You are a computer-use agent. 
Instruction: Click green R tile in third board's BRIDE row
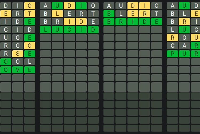click(x=121, y=22)
